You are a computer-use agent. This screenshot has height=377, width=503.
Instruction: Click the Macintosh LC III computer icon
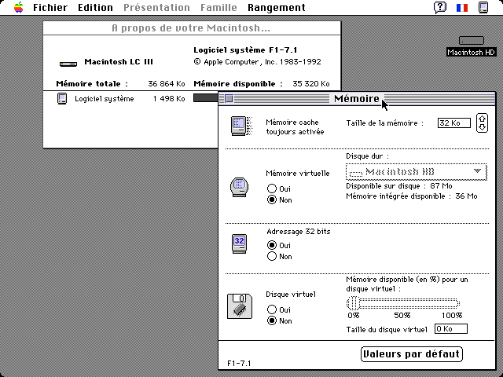click(68, 64)
